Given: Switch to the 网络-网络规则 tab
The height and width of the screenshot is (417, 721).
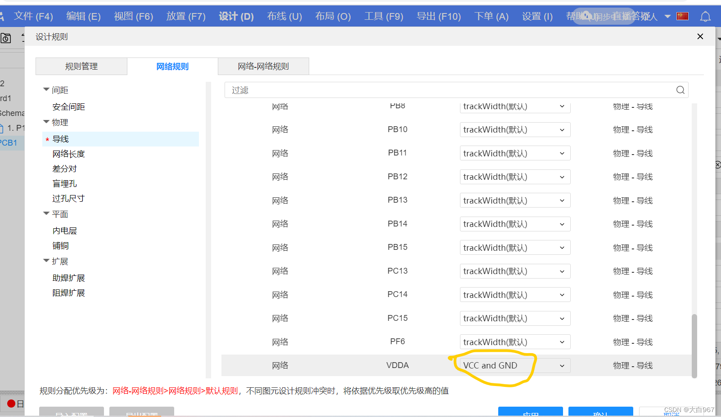Looking at the screenshot, I should tap(263, 66).
